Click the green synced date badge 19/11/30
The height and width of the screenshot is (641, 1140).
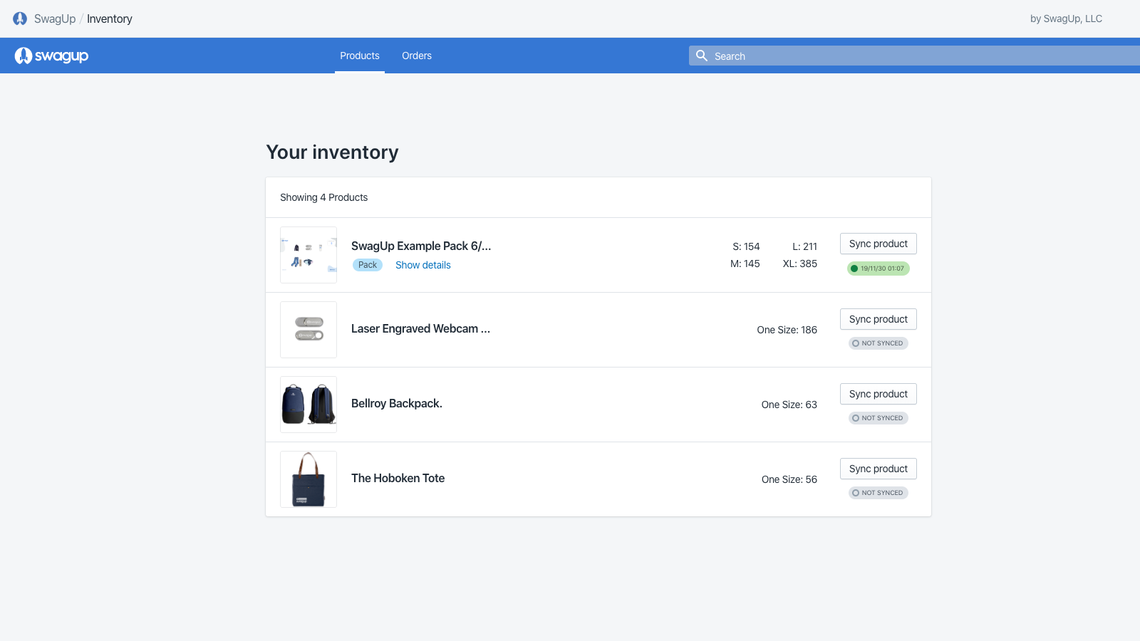pyautogui.click(x=879, y=269)
